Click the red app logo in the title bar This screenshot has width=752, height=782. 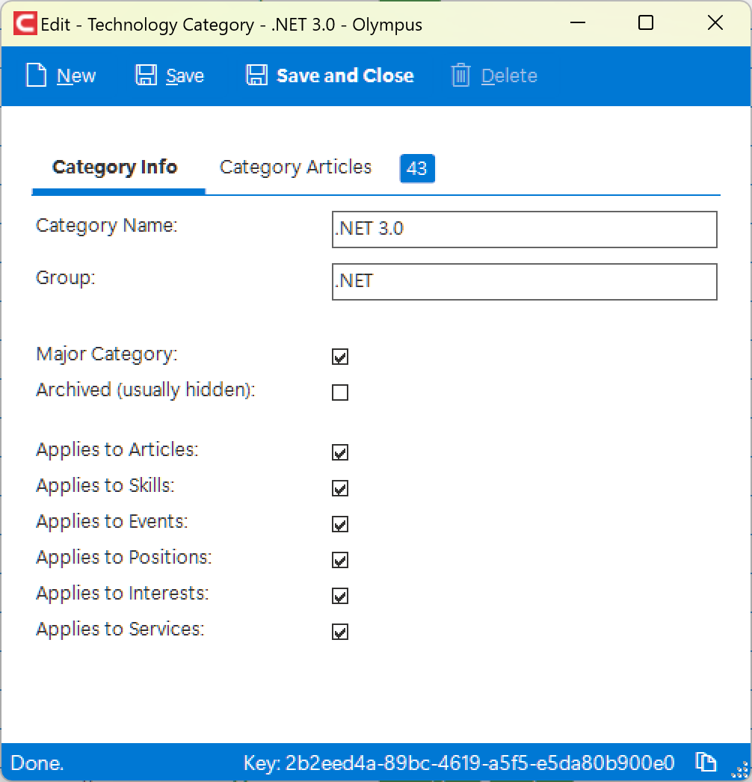coord(25,23)
